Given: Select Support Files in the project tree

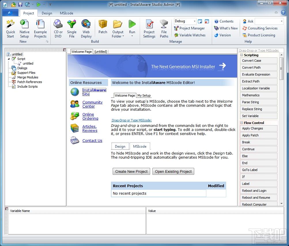Looking at the screenshot, I should (x=26, y=73).
